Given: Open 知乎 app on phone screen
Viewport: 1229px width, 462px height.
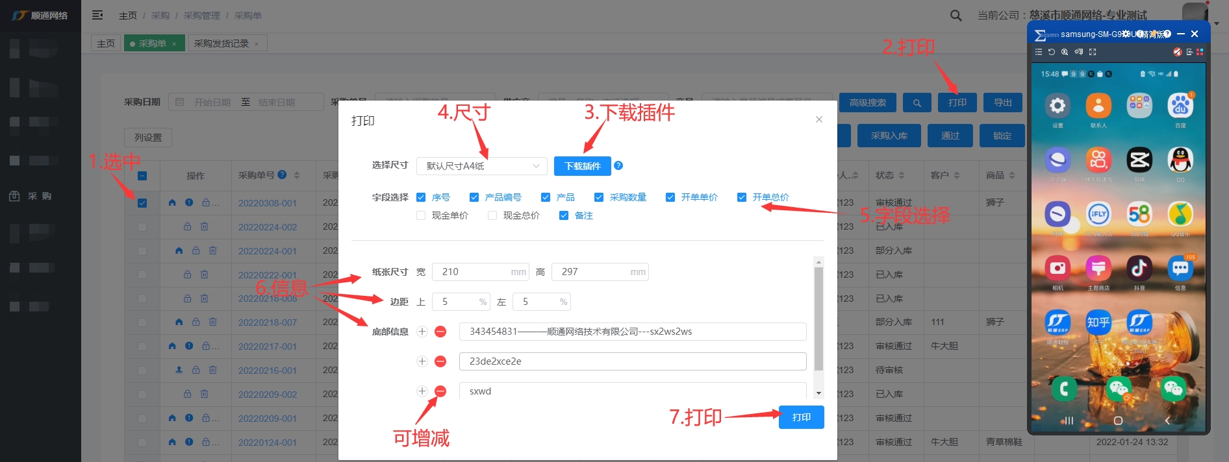Looking at the screenshot, I should [x=1098, y=322].
